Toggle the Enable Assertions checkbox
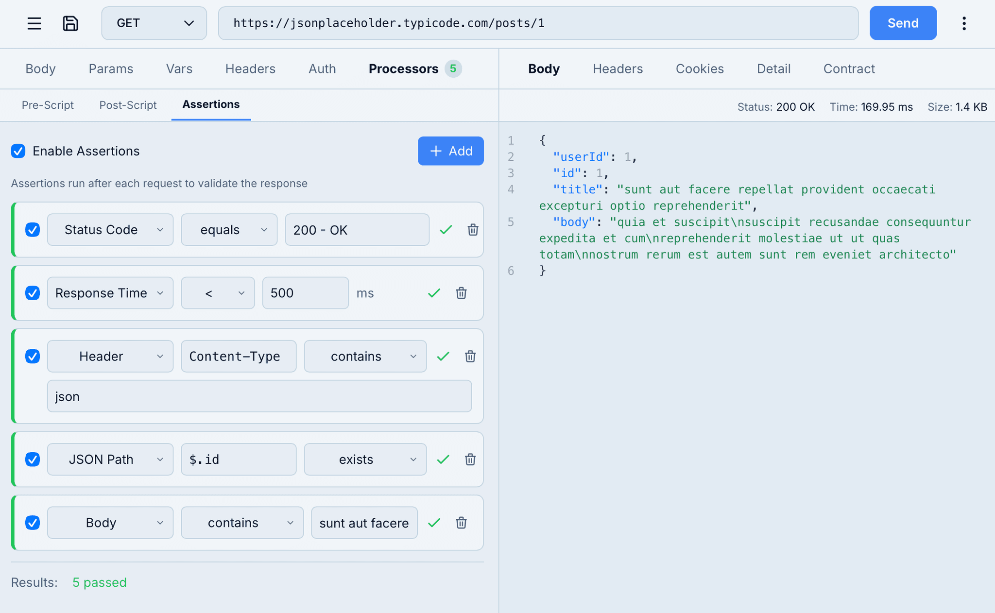Screen dimensions: 995x613 18,151
